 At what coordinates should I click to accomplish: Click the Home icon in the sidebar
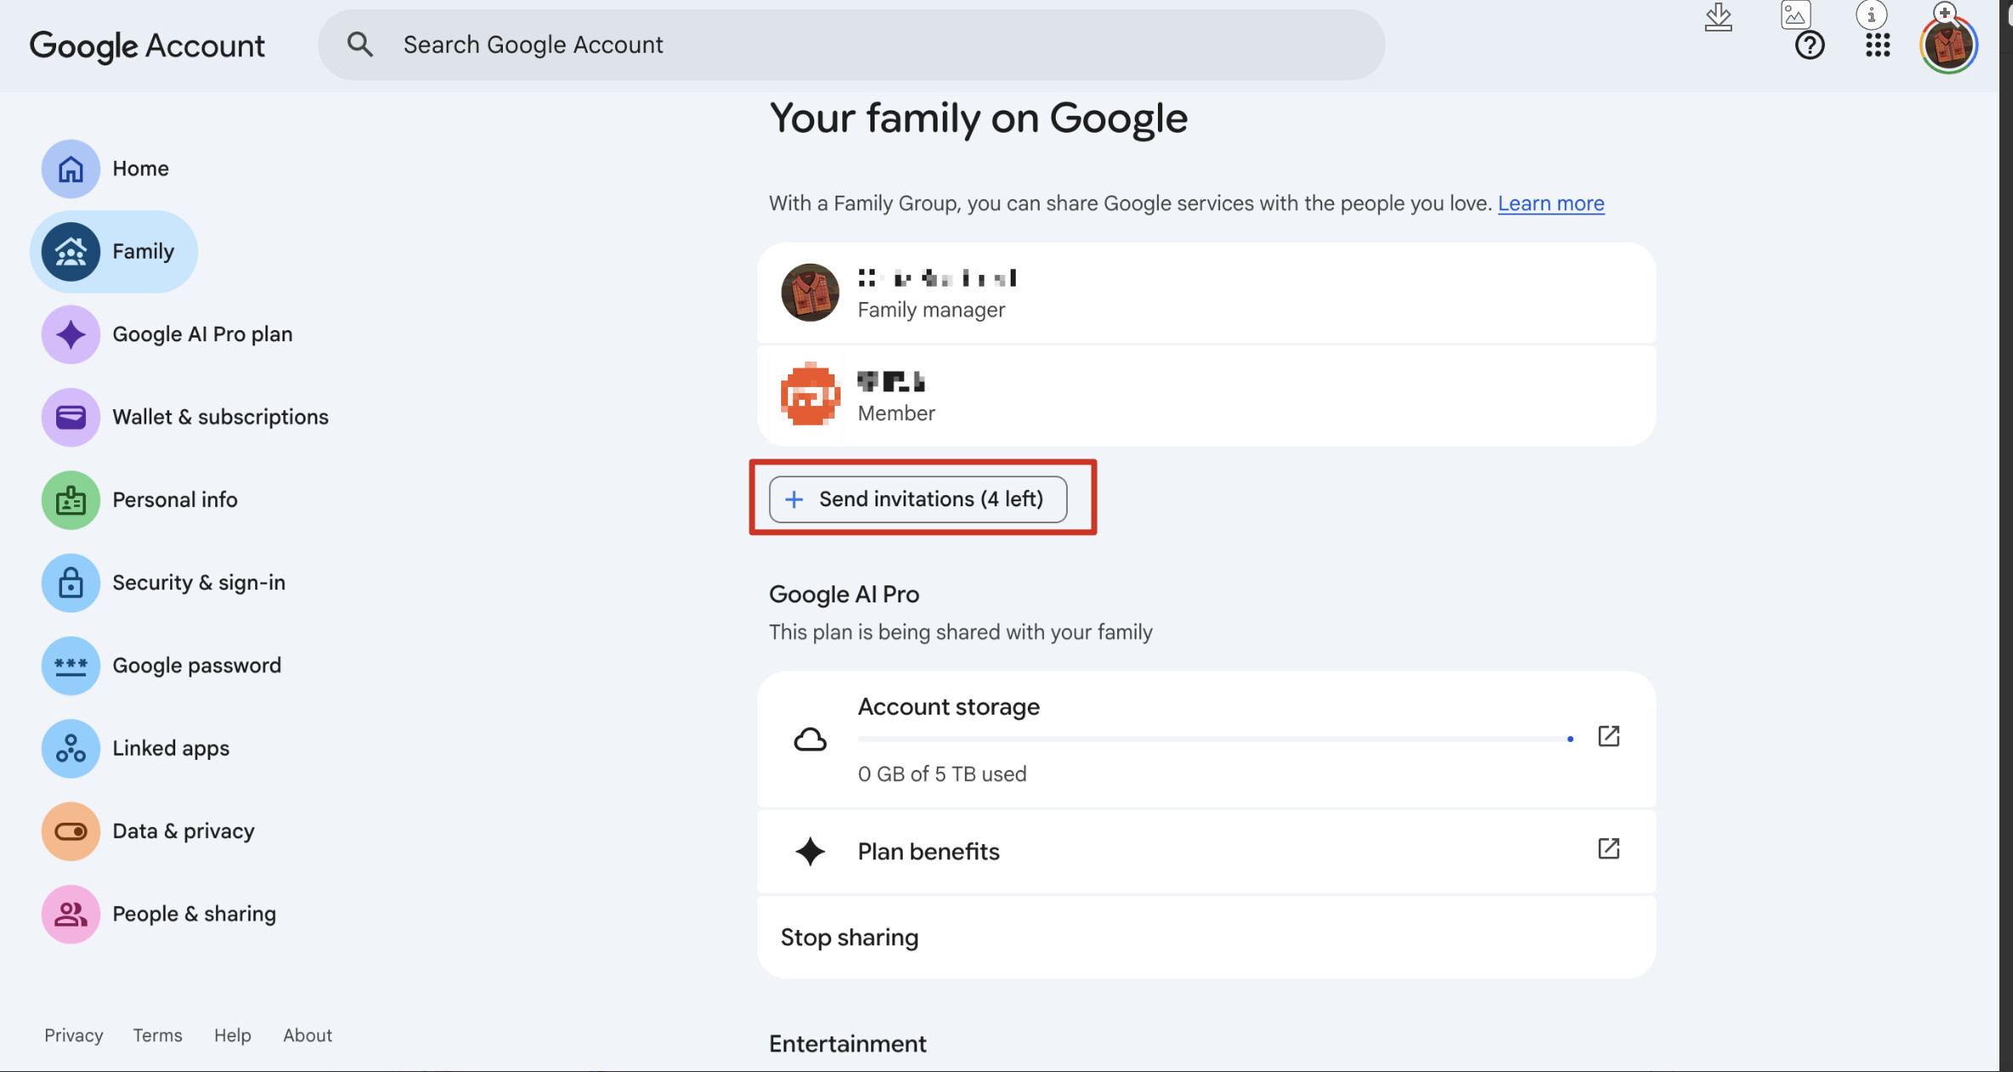71,168
